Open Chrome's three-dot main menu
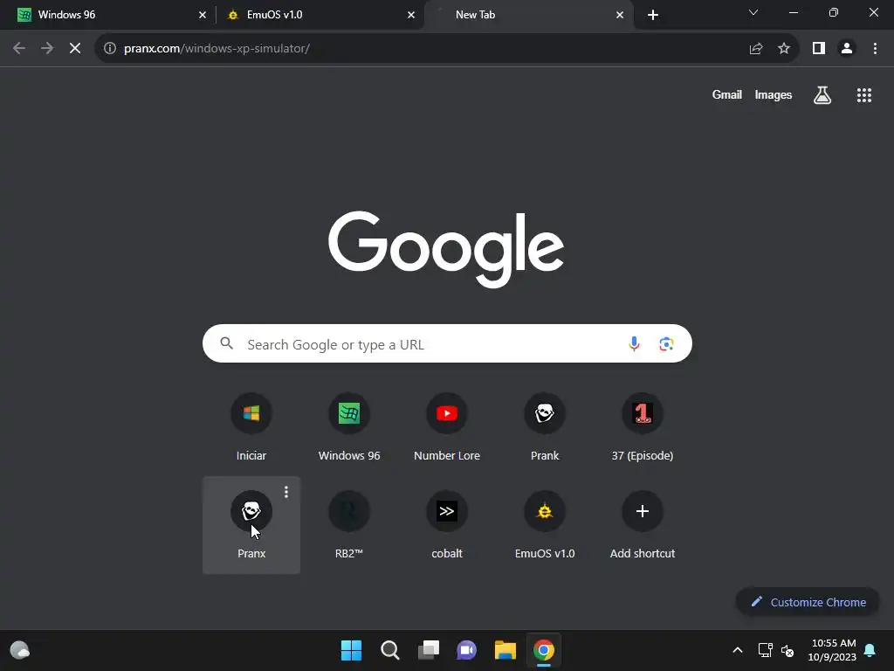This screenshot has height=671, width=894. (875, 49)
